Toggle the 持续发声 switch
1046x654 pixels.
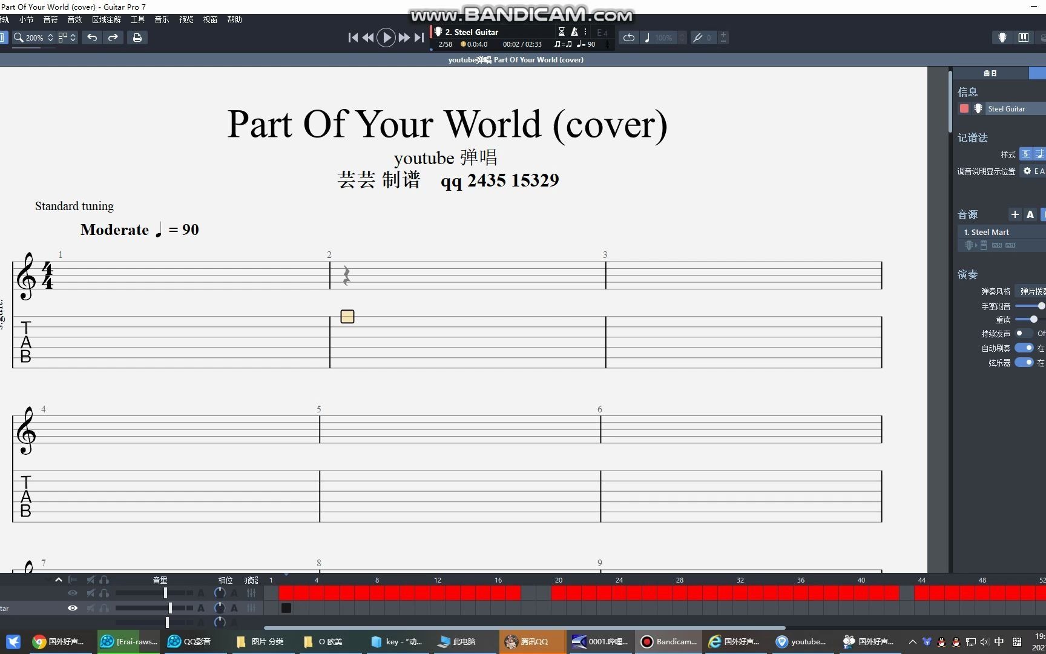point(1024,333)
